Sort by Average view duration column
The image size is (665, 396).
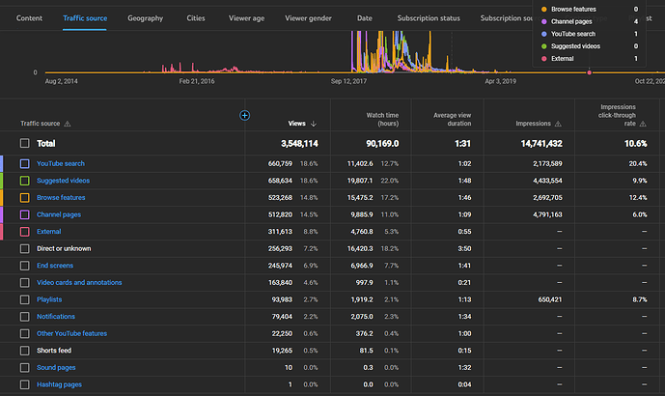coord(452,120)
